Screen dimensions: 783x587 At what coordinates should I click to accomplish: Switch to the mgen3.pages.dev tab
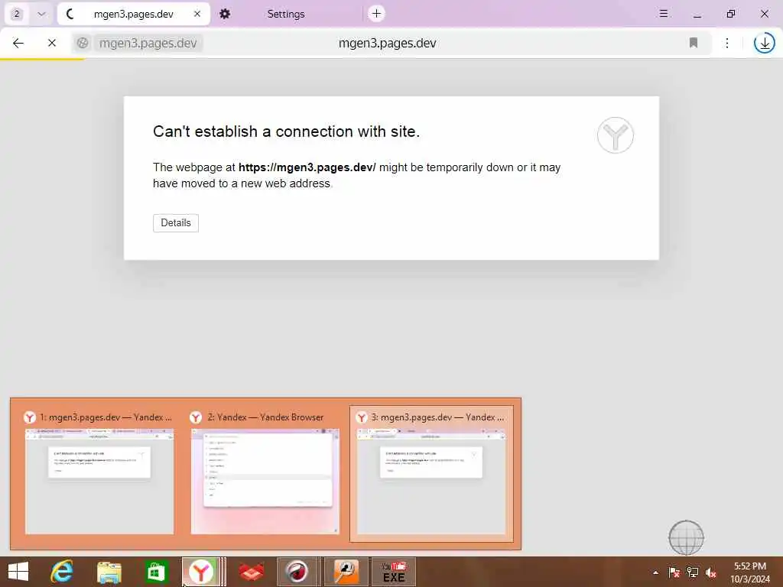point(133,14)
